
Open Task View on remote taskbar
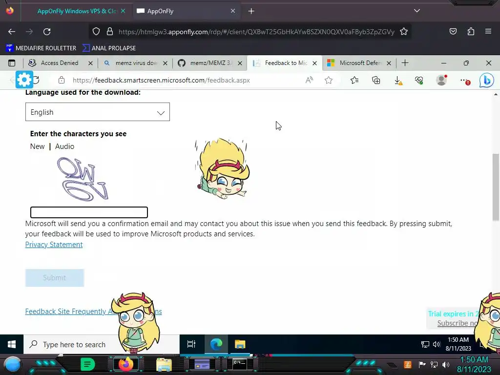191,344
